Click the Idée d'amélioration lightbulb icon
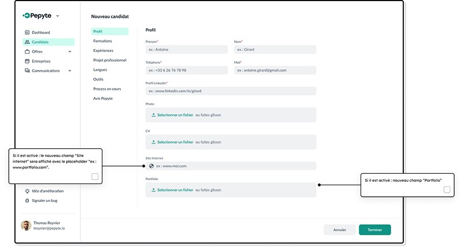 pyautogui.click(x=27, y=191)
